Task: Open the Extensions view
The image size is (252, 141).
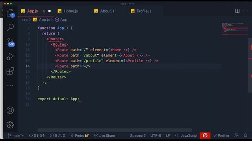Action: pos(10,71)
